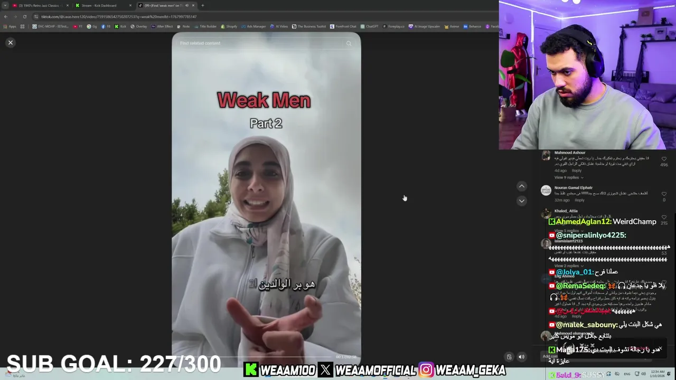This screenshot has width=676, height=380.
Task: Open Khaled_Attia's profile name
Action: [x=566, y=211]
